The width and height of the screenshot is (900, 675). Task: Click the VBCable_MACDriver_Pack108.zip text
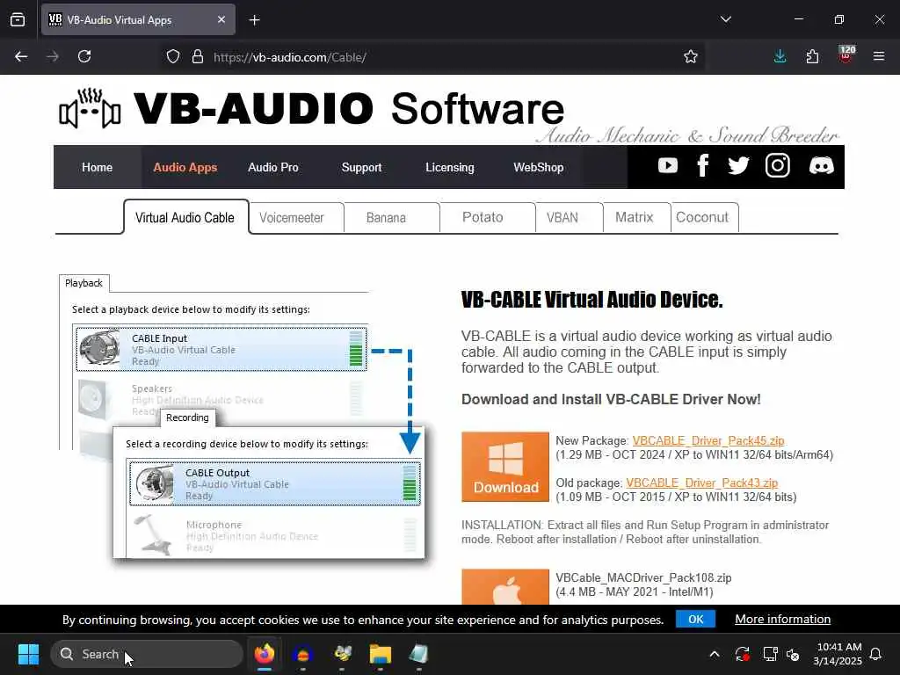(x=643, y=577)
